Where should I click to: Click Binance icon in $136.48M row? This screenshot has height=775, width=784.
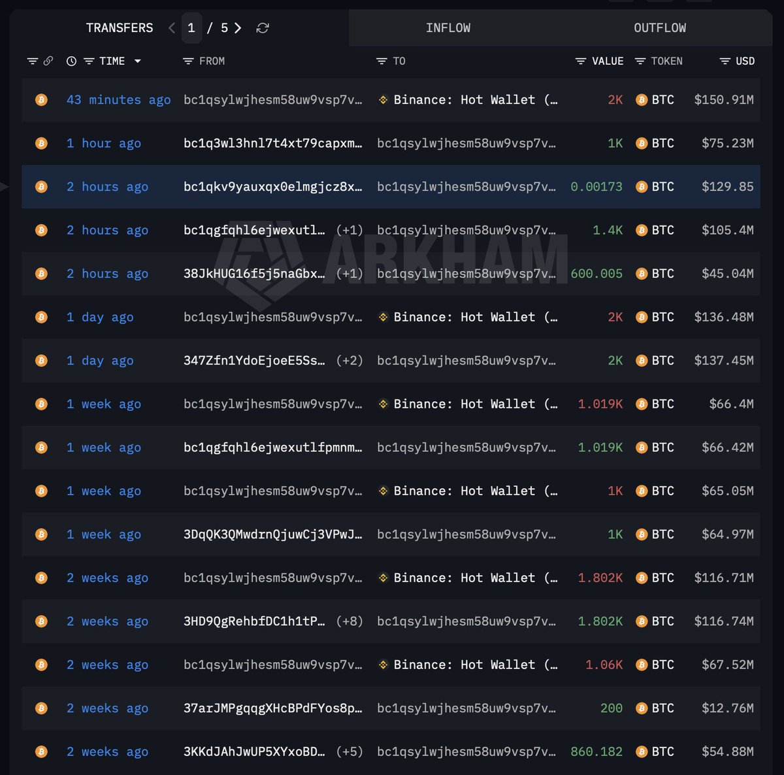pyautogui.click(x=384, y=317)
